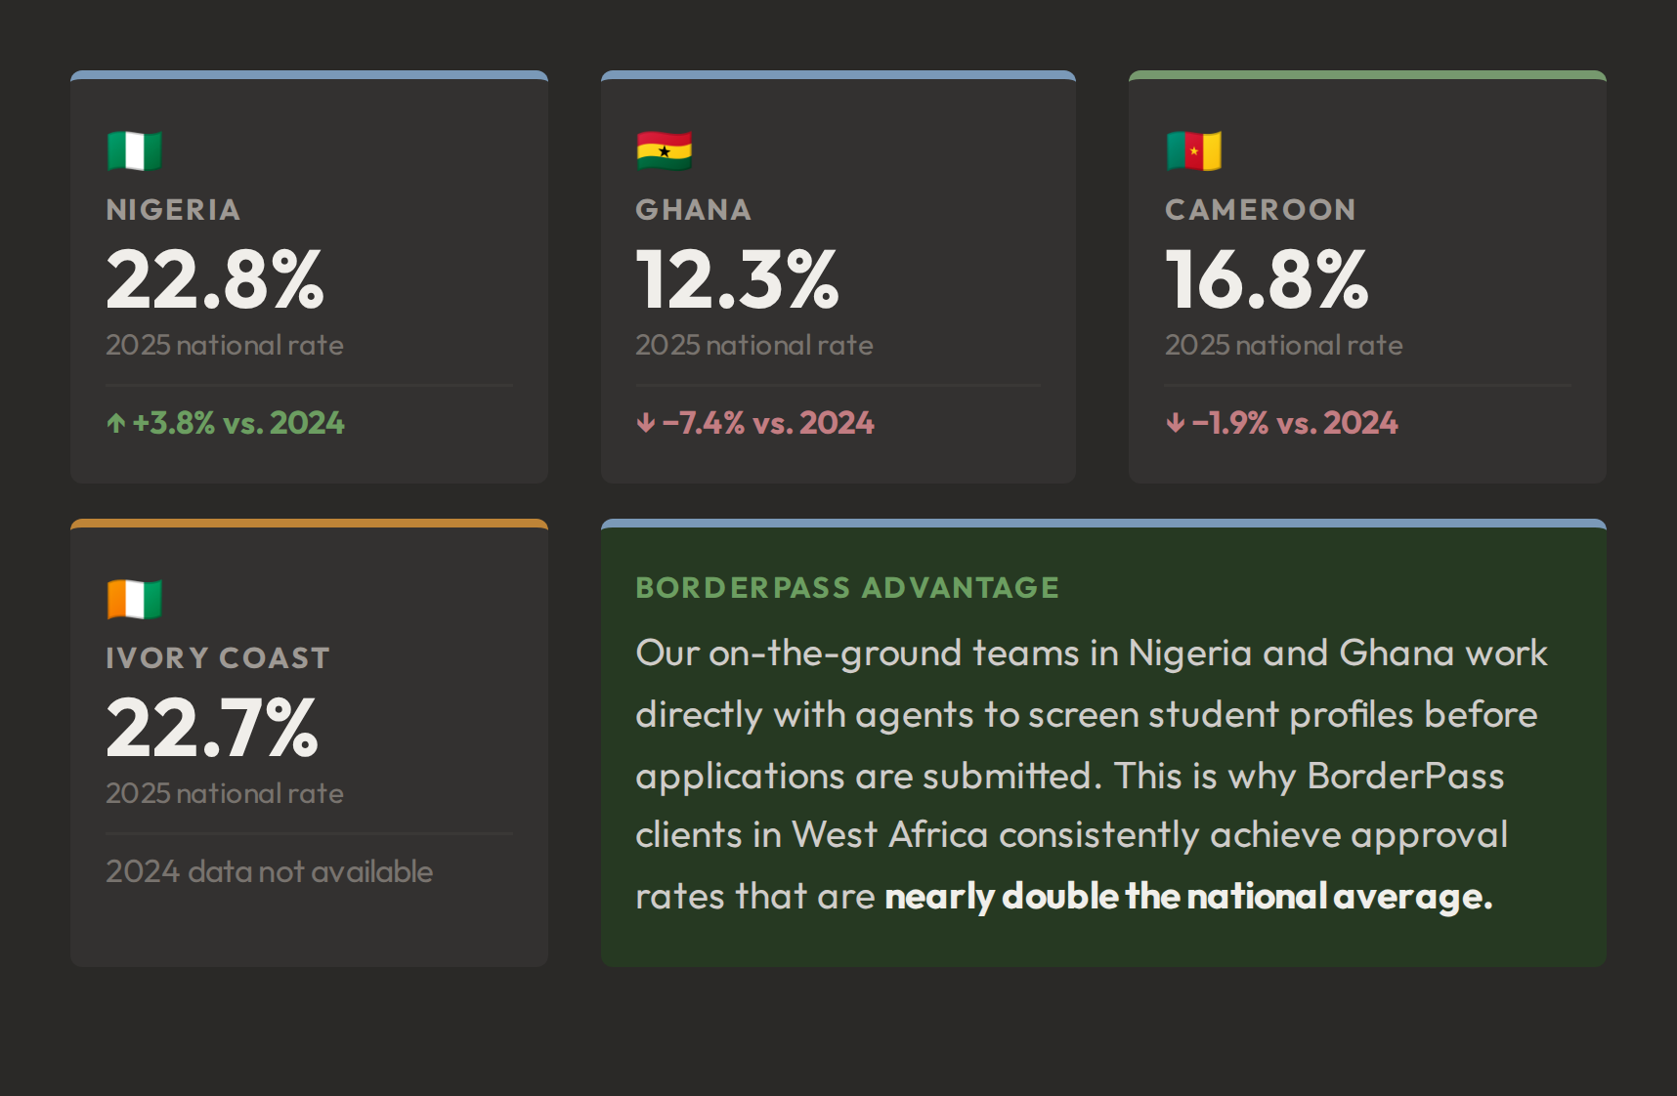Screen dimensions: 1677x1096
Task: Click the Cameroon flag icon
Action: pos(1193,150)
